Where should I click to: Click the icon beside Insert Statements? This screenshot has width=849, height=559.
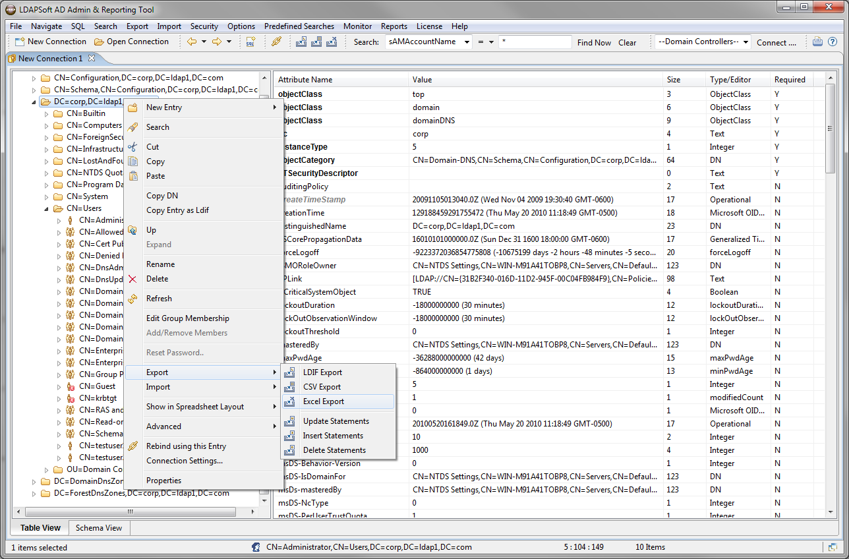tap(289, 436)
